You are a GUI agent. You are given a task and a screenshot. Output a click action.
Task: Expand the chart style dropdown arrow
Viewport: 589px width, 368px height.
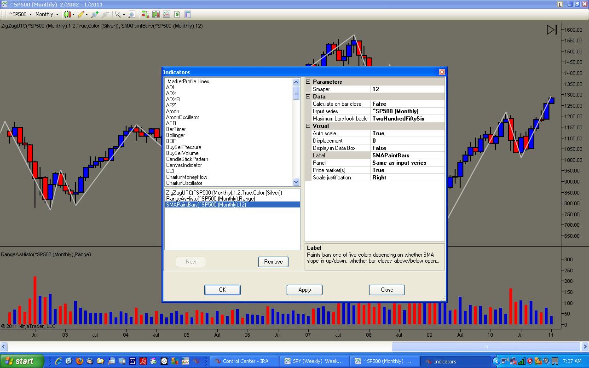[73, 15]
